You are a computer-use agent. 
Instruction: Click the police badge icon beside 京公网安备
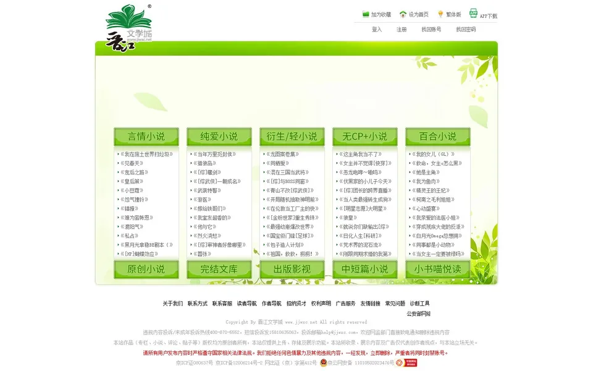point(323,362)
